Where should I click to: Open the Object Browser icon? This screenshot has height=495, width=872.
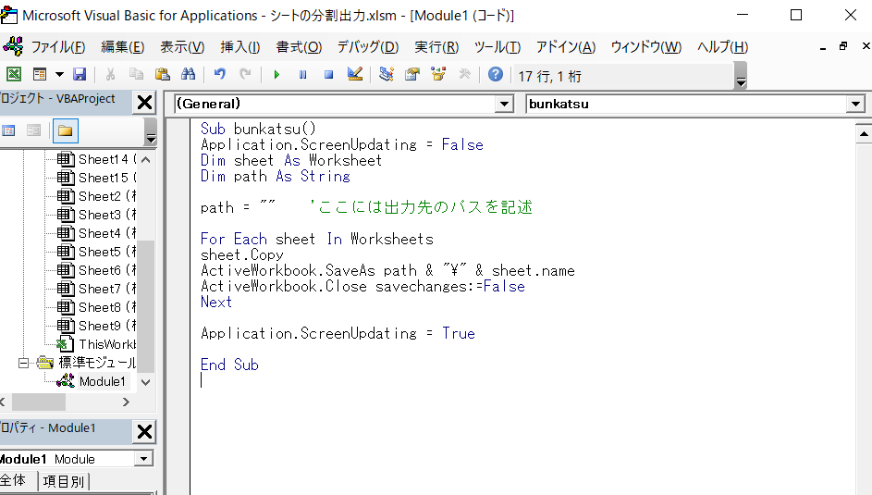click(x=438, y=74)
